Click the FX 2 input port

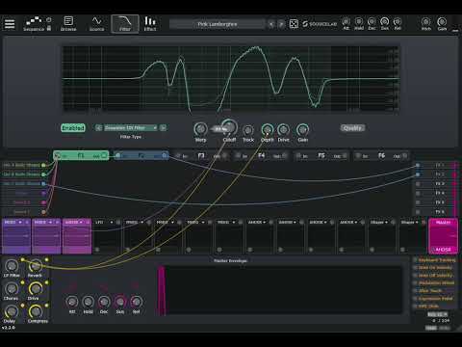418,174
